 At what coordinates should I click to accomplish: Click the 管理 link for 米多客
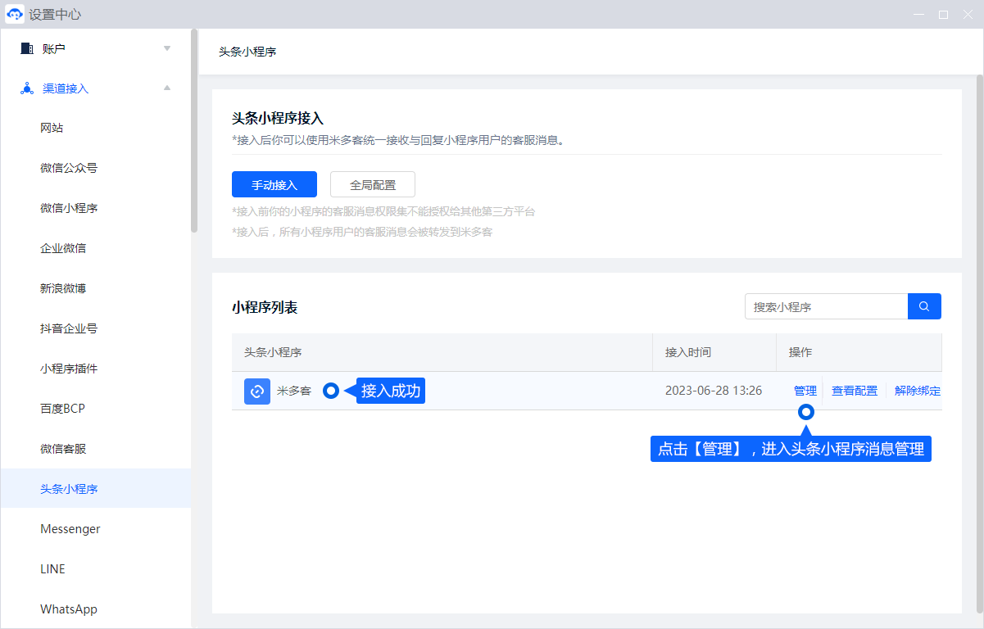point(805,391)
